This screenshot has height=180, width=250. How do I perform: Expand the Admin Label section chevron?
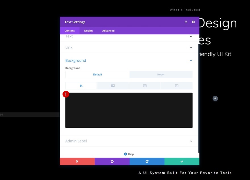(191, 141)
